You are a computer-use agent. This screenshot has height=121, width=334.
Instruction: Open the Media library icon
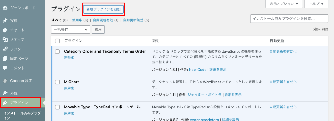coord(5,39)
